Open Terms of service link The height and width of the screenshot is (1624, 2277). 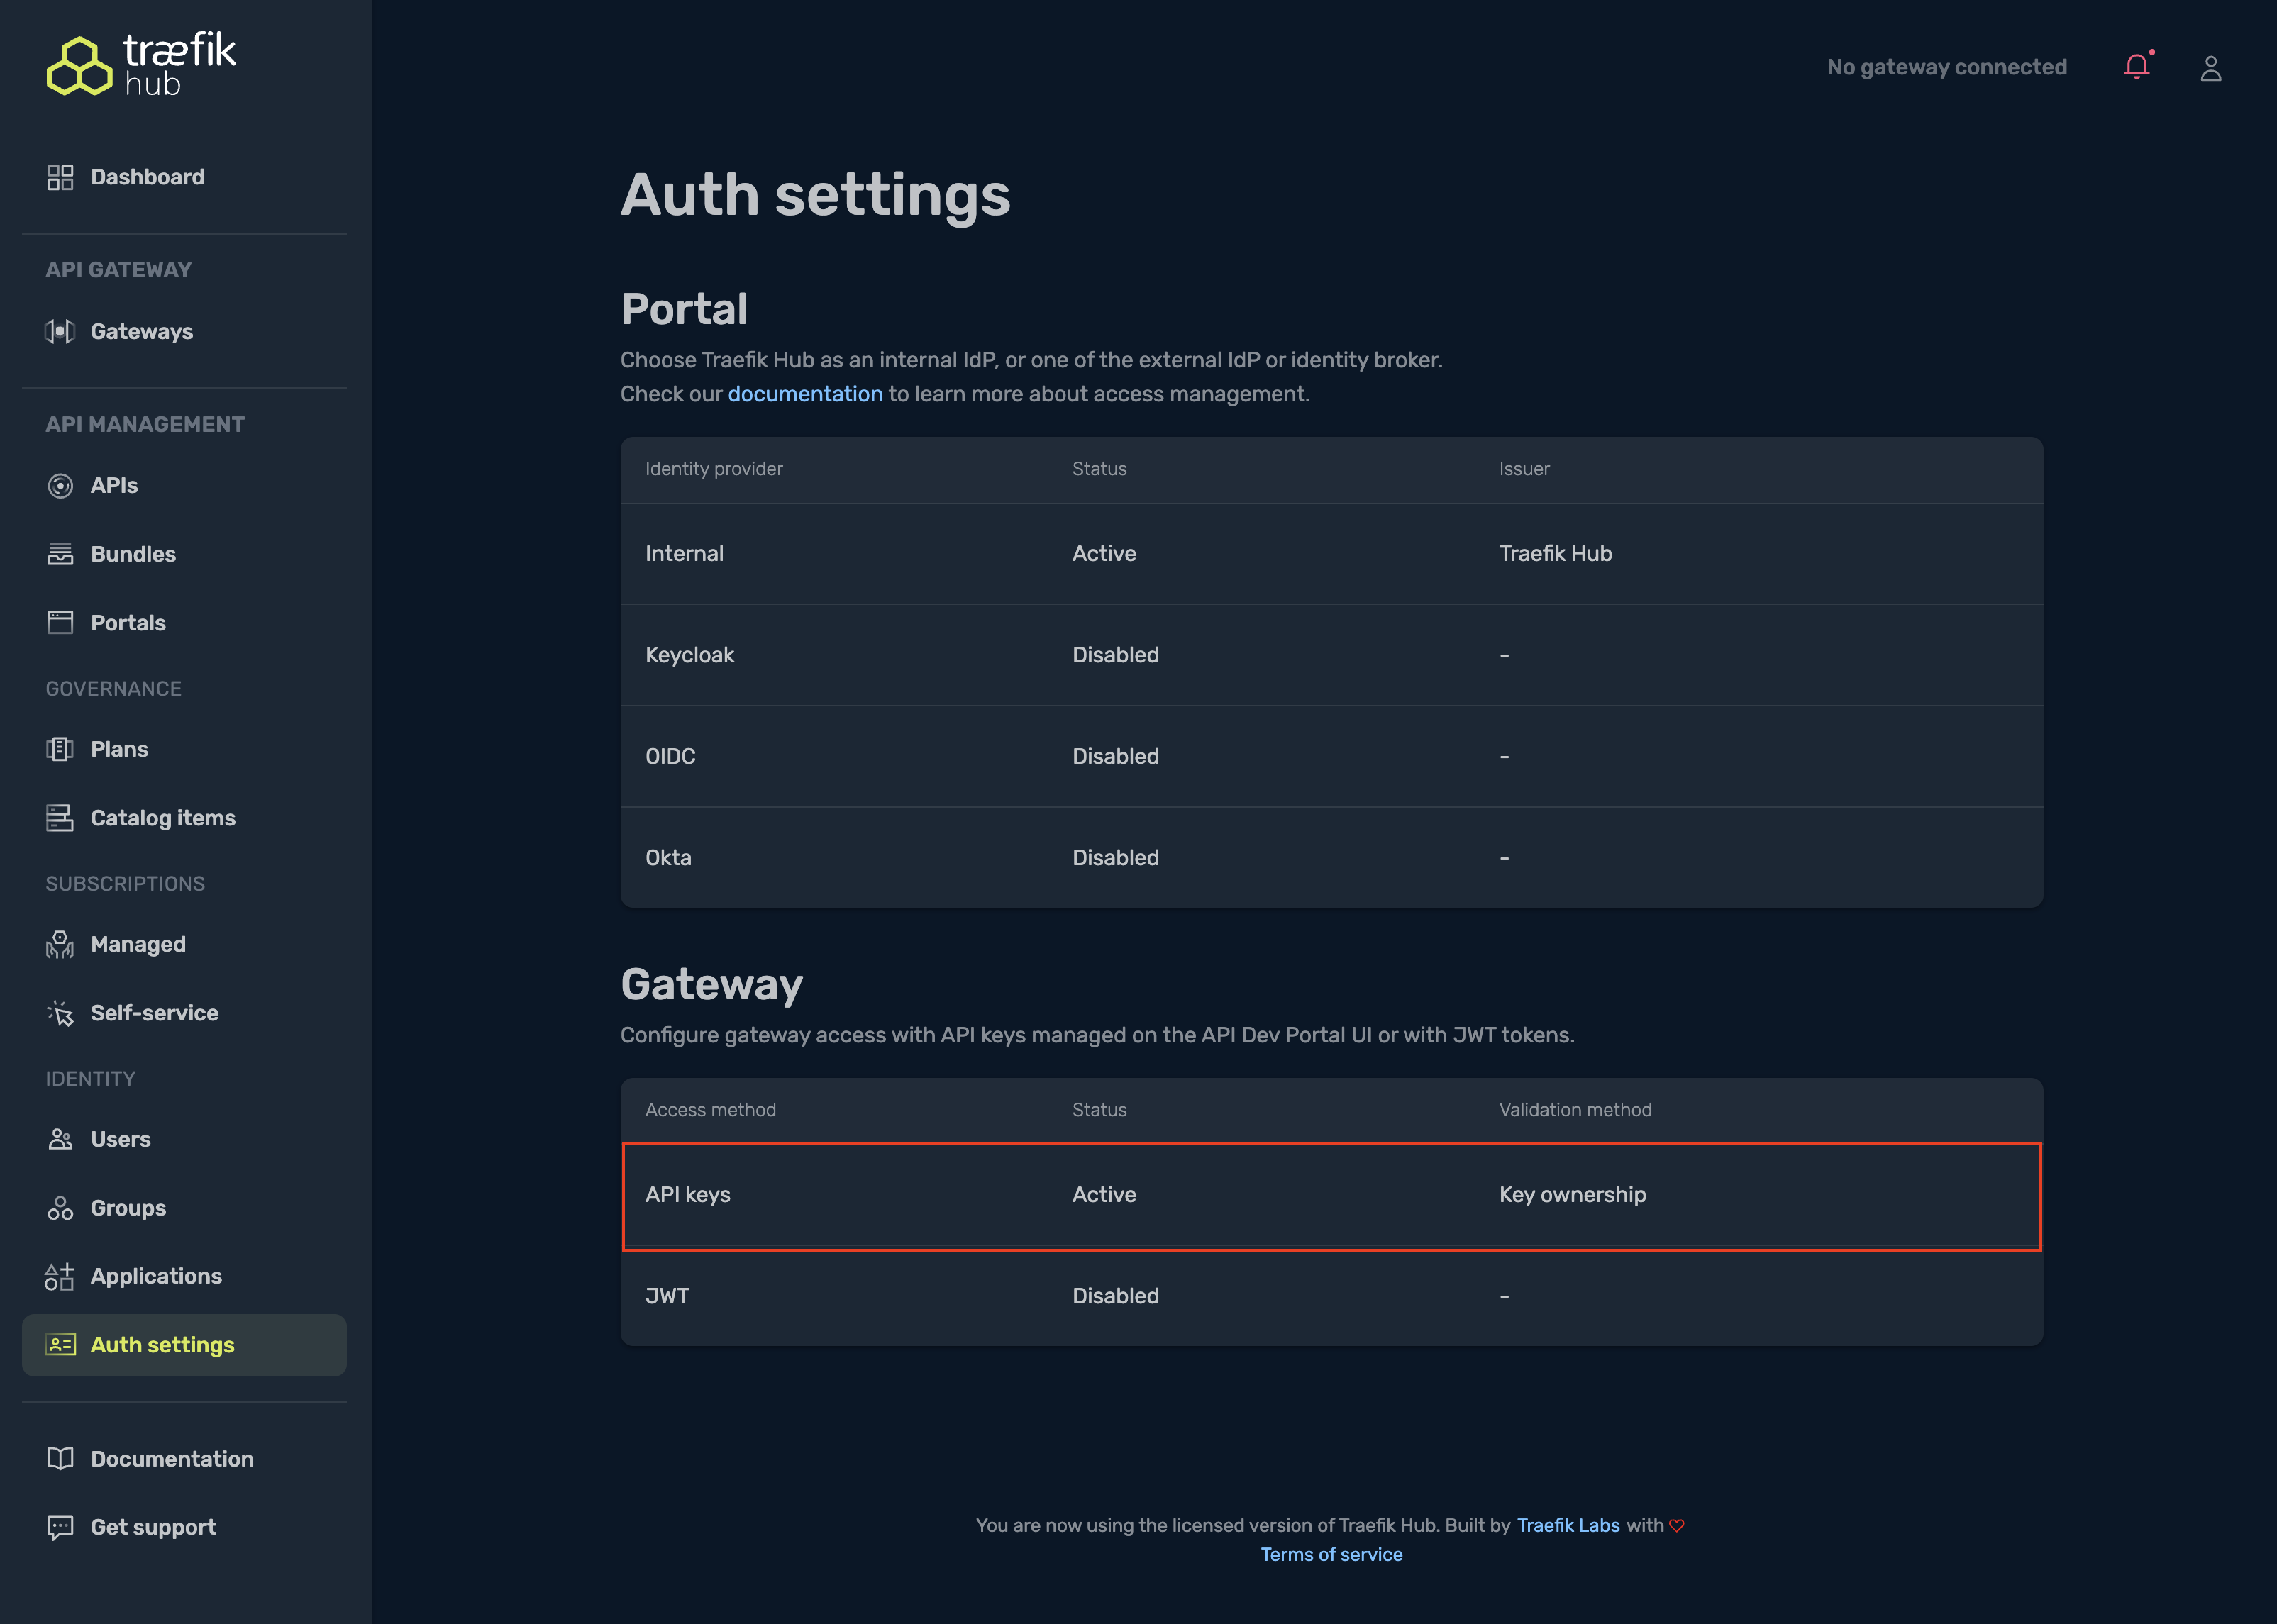(x=1330, y=1554)
